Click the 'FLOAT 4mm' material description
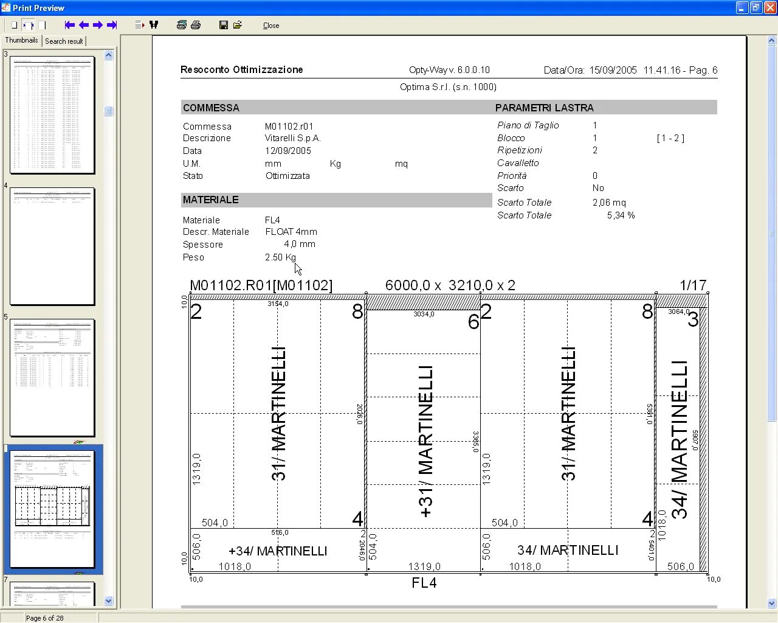Viewport: 778px width, 623px height. pos(291,232)
